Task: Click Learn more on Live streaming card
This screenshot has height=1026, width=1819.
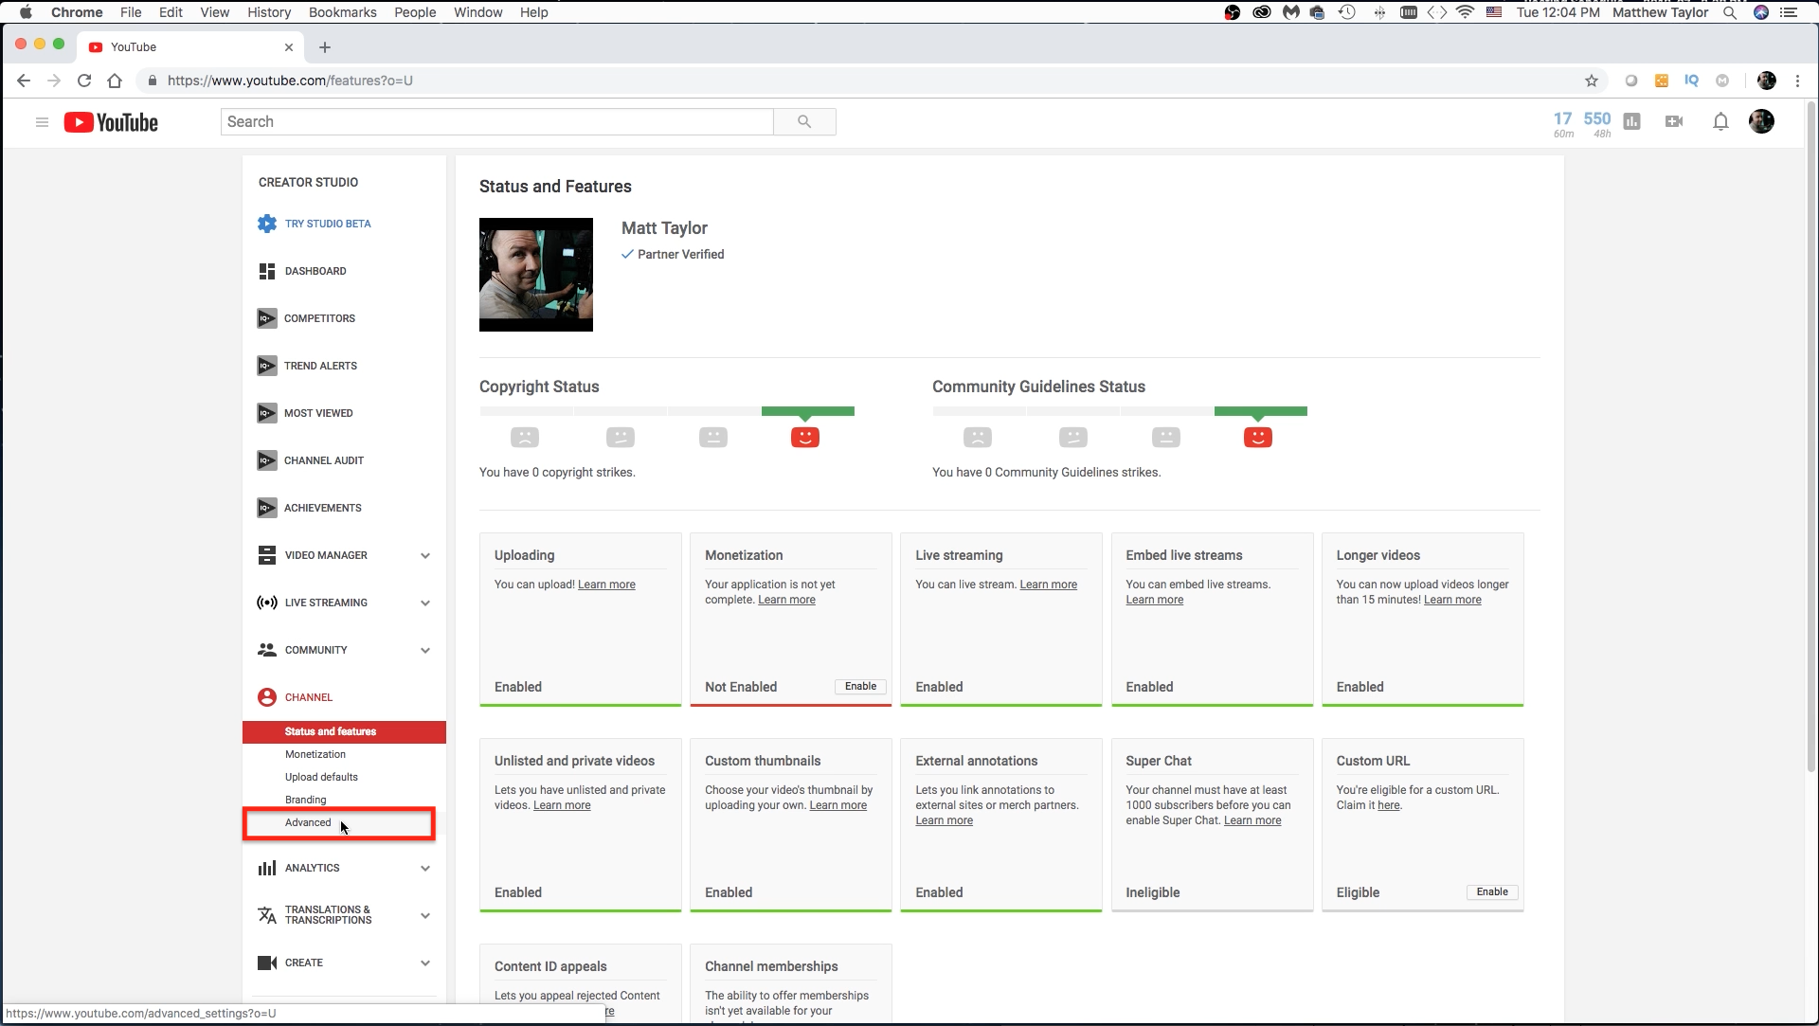Action: [x=1048, y=585]
